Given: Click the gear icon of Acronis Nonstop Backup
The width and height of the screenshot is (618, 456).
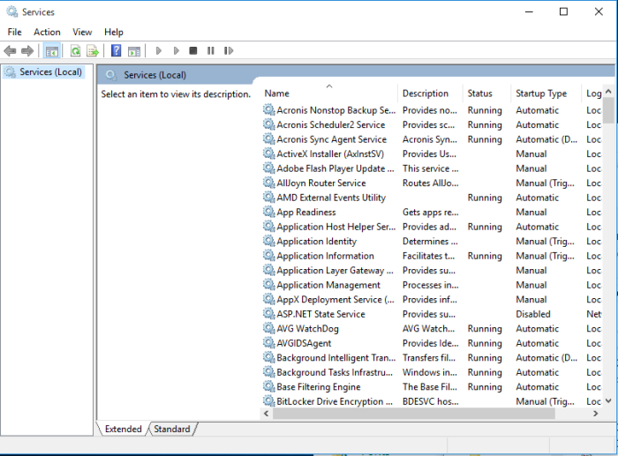Looking at the screenshot, I should tap(268, 109).
